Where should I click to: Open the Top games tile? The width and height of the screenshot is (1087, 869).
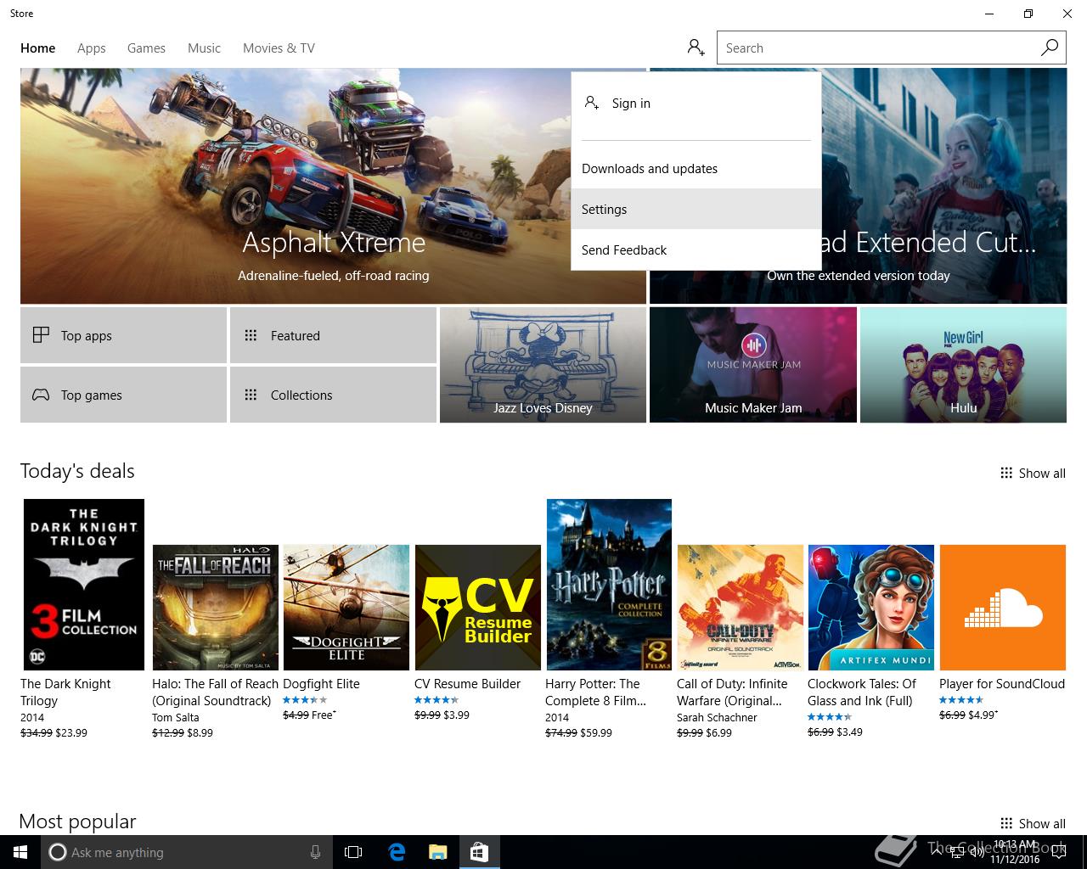tap(123, 395)
